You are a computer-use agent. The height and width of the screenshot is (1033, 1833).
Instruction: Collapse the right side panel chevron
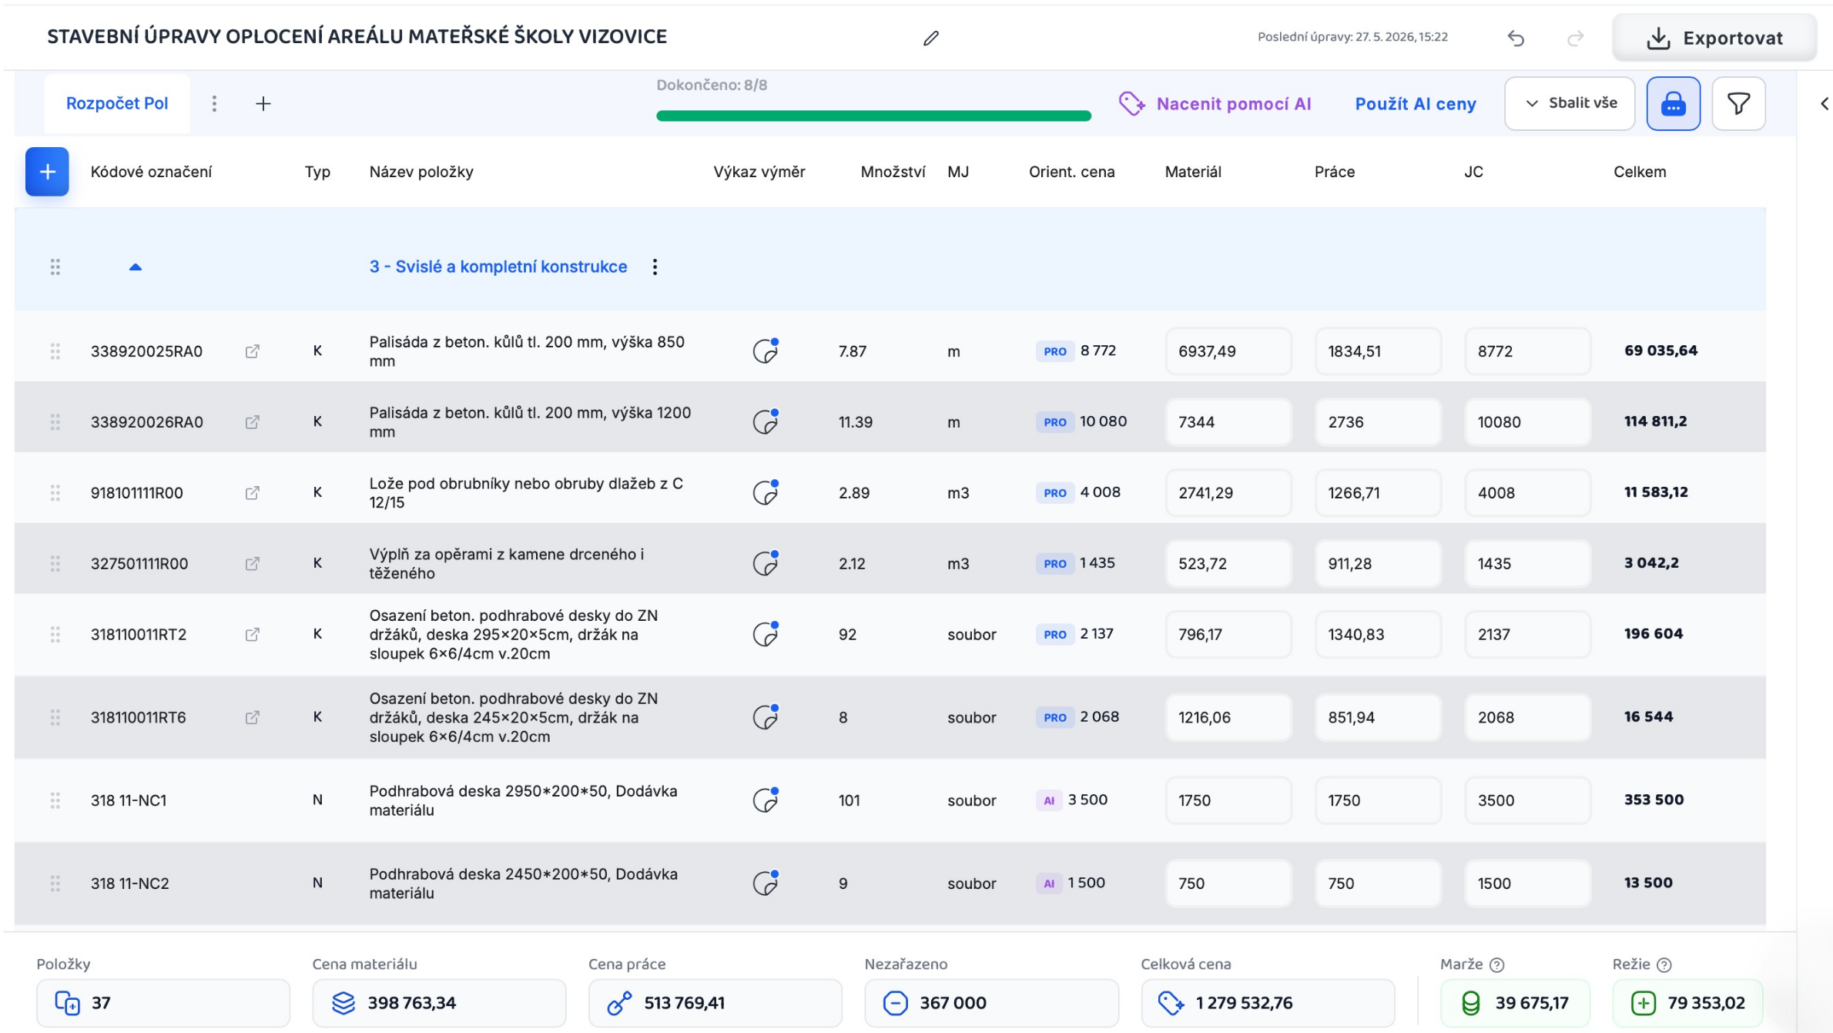click(1824, 103)
